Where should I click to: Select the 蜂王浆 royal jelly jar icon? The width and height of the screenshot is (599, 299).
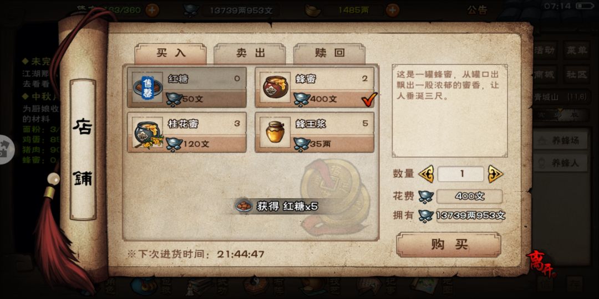[x=275, y=132]
